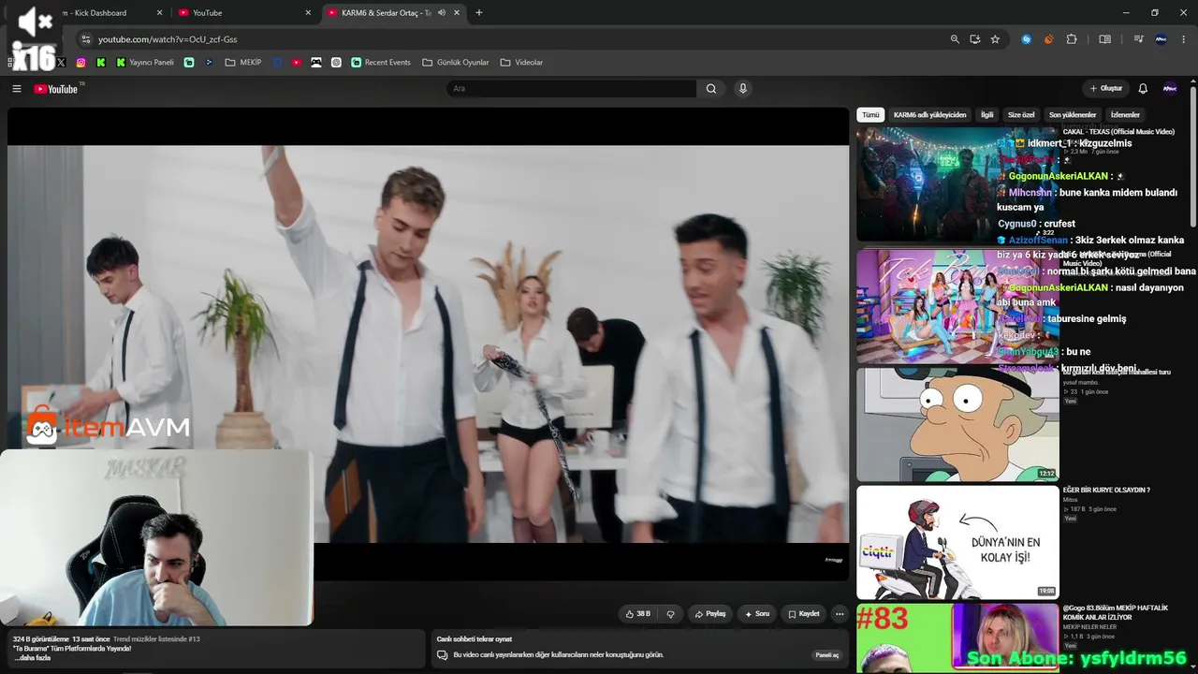
Task: Open the Trend müzikler listesinde #13 link
Action: coord(156,639)
